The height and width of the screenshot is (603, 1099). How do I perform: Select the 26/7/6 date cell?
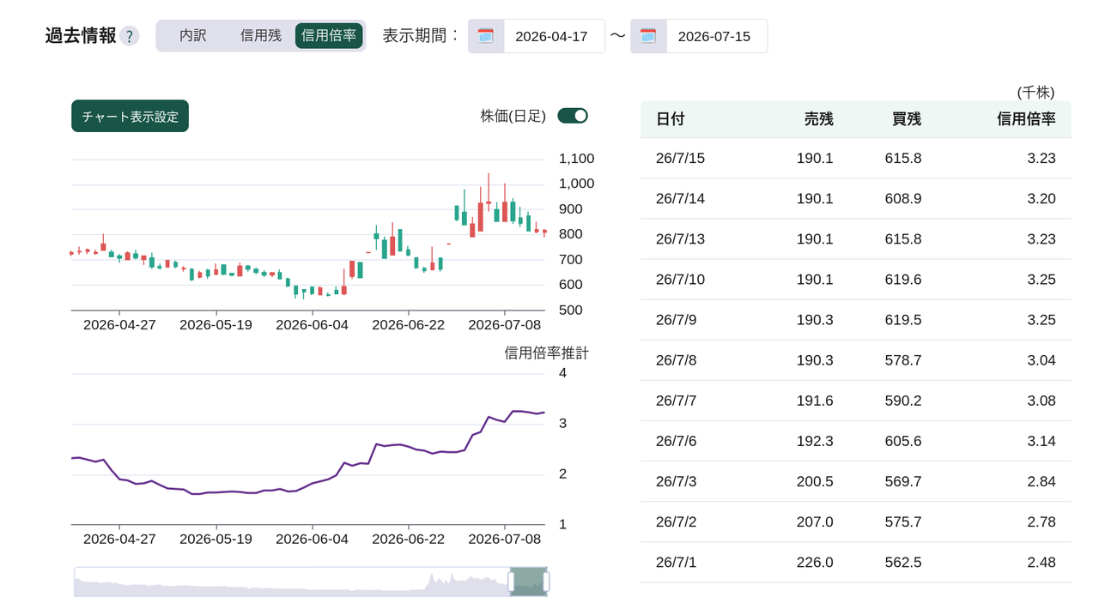pos(677,441)
